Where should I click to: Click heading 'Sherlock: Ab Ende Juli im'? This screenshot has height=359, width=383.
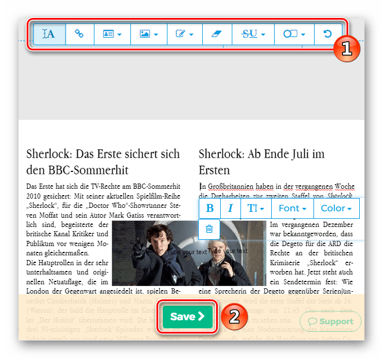point(261,154)
